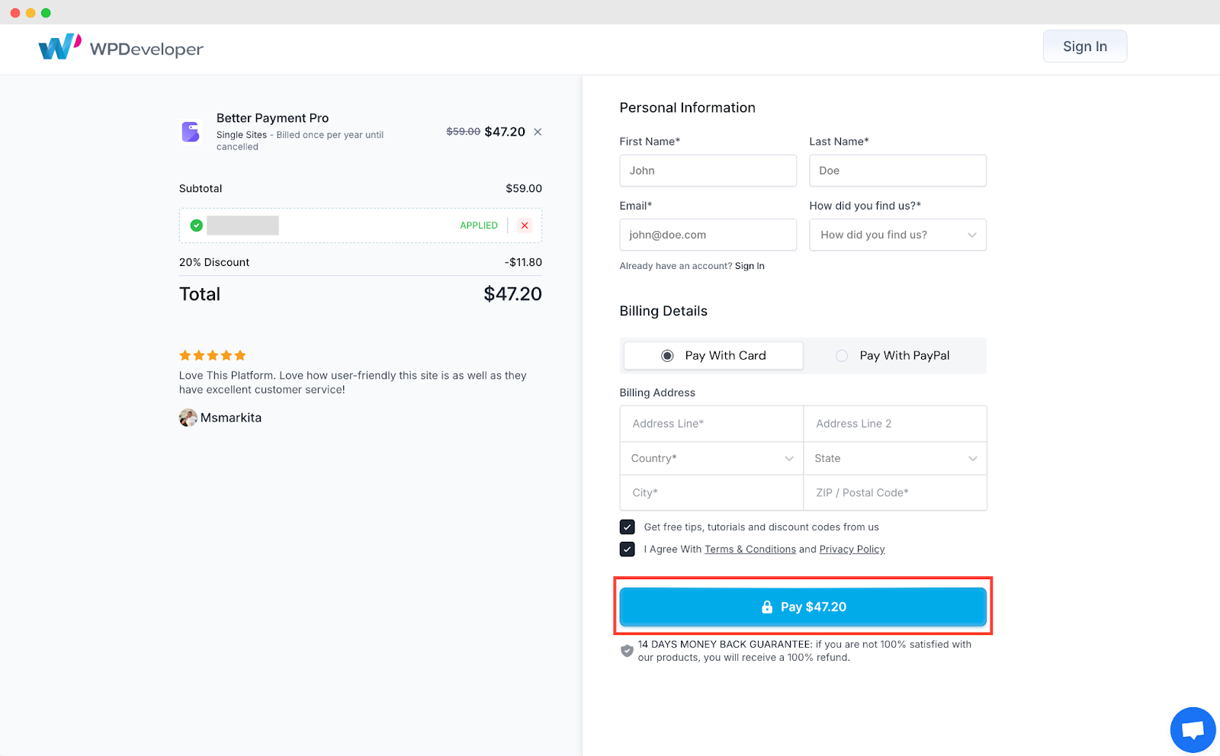Click the money back guarantee shield icon

627,651
